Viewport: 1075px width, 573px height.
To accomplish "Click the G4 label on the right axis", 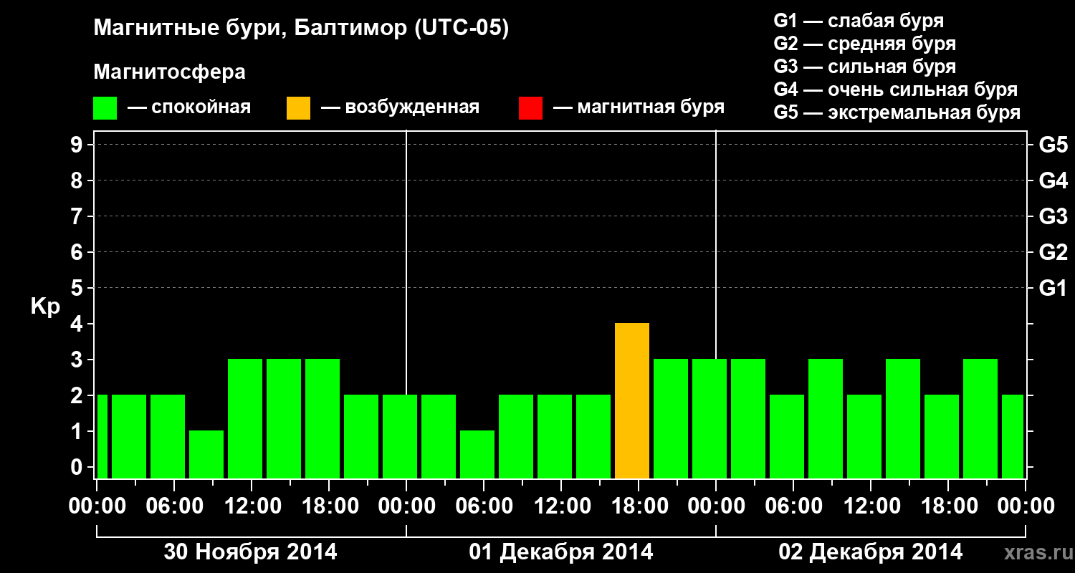I will [1053, 180].
